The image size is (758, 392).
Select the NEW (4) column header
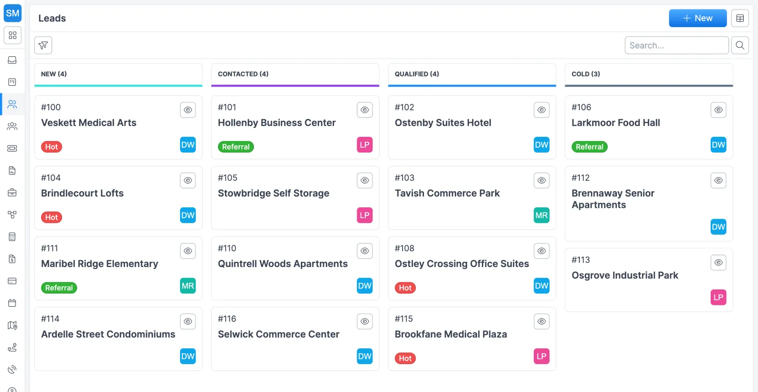click(118, 74)
